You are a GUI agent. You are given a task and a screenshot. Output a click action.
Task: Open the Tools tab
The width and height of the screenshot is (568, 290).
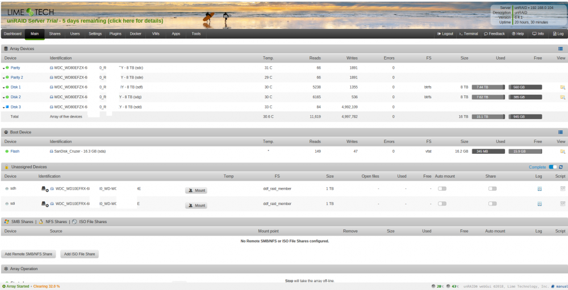[x=196, y=33]
